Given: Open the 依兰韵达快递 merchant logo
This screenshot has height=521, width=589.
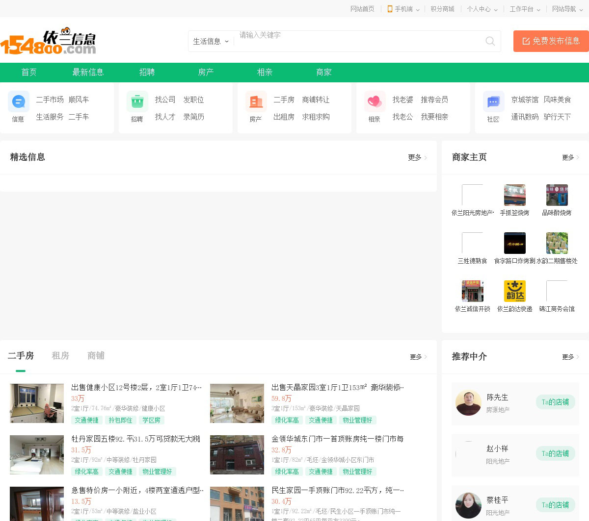Looking at the screenshot, I should point(514,291).
